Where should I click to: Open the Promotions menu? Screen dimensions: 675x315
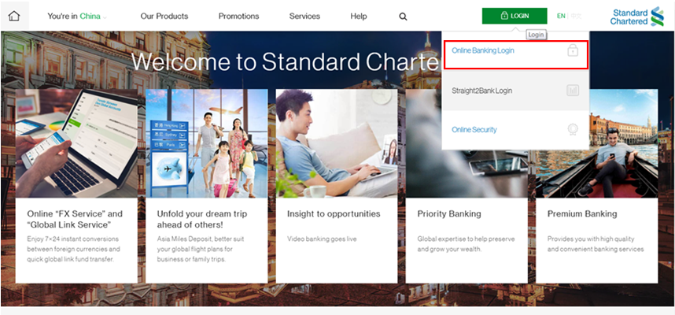point(238,17)
